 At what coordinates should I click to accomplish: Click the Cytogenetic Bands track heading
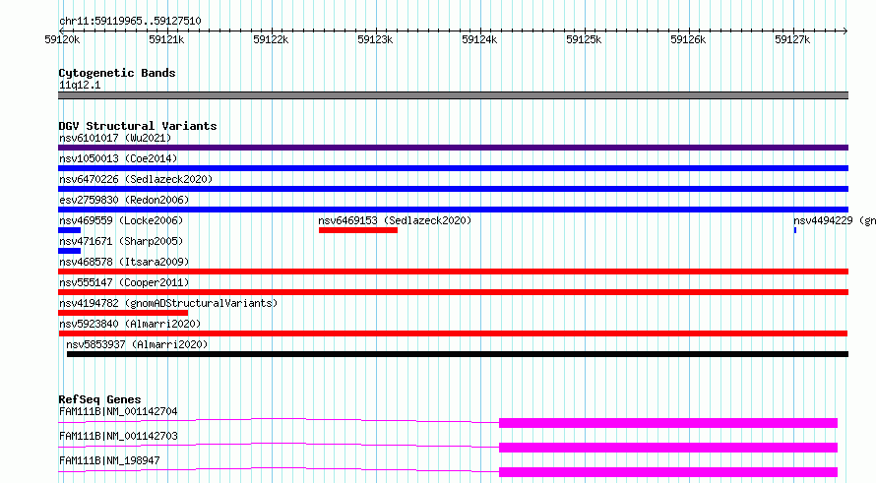tap(117, 73)
